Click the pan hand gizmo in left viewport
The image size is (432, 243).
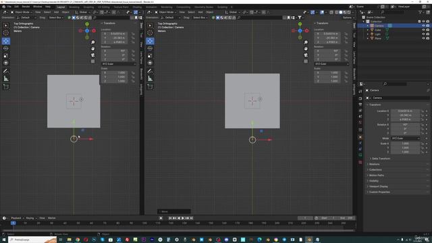click(x=93, y=49)
